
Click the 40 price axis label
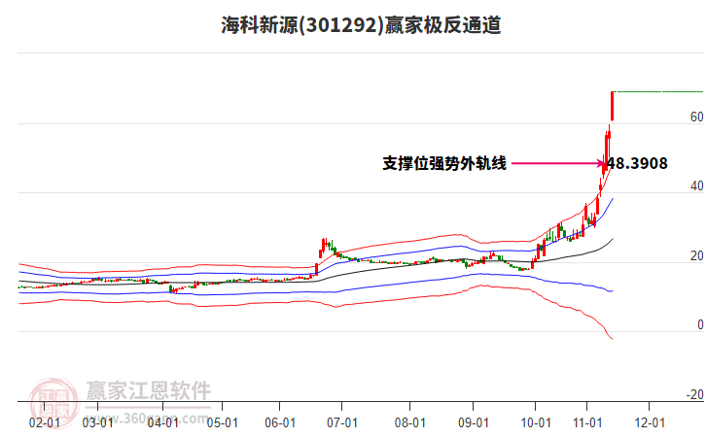point(696,186)
